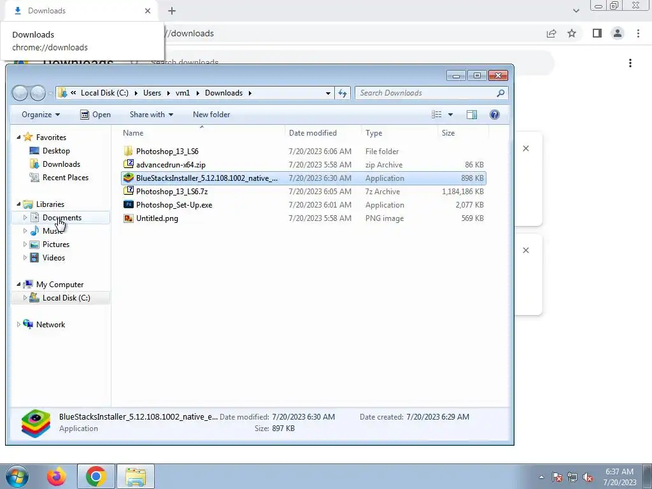Select Desktop under Favorites
652x489 pixels.
click(x=56, y=150)
